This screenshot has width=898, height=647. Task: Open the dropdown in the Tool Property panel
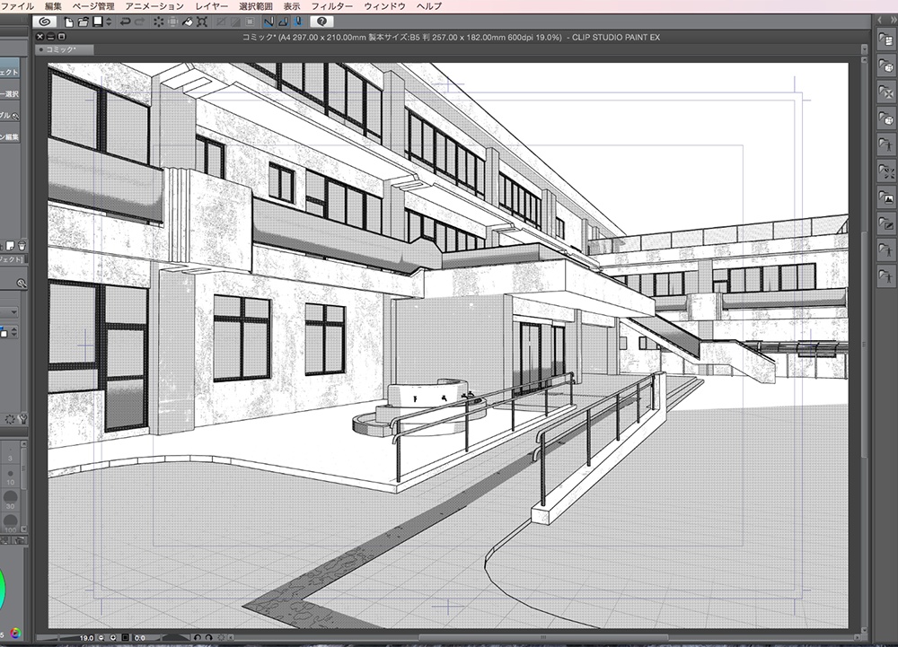click(13, 310)
